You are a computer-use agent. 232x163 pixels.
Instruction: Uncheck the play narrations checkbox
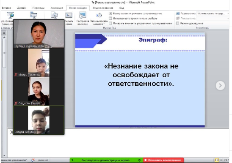pos(110,14)
